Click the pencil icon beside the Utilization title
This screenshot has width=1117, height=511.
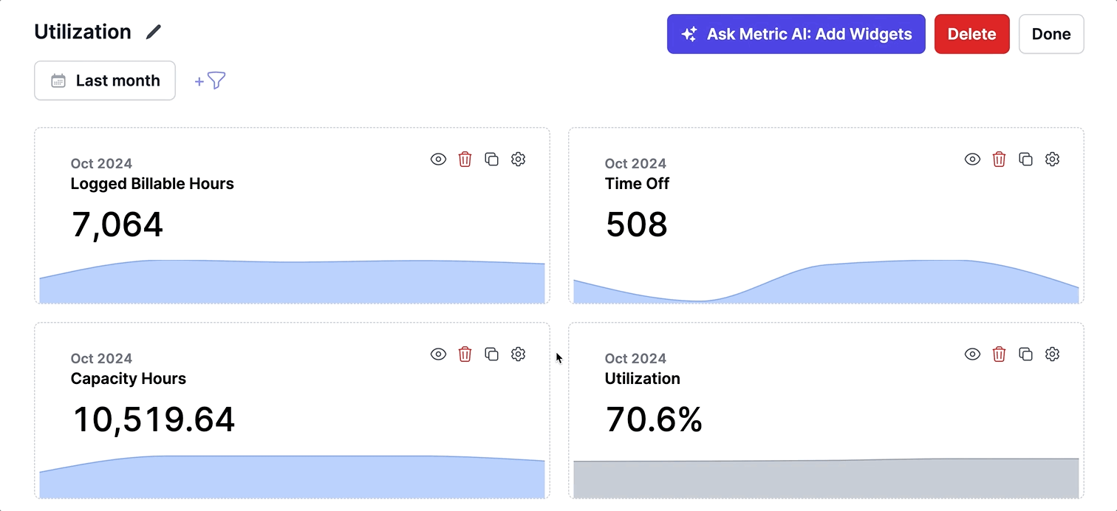[x=154, y=32]
